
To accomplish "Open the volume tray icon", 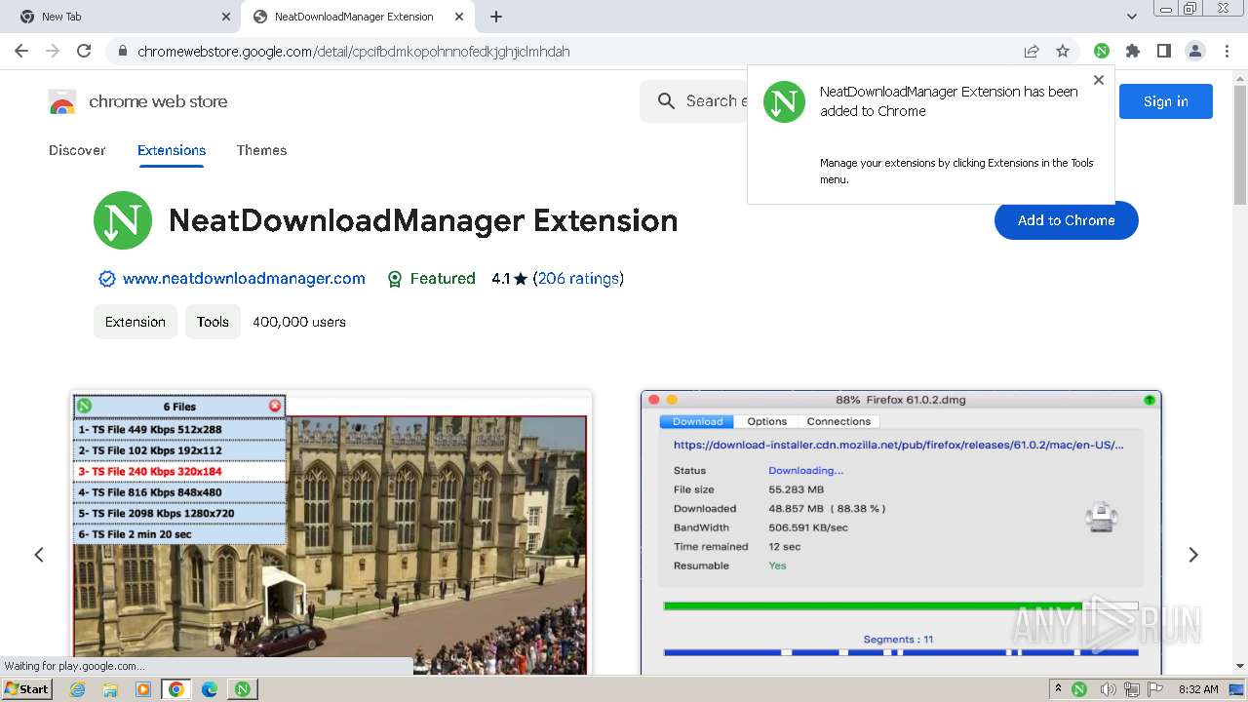I will [x=1108, y=689].
